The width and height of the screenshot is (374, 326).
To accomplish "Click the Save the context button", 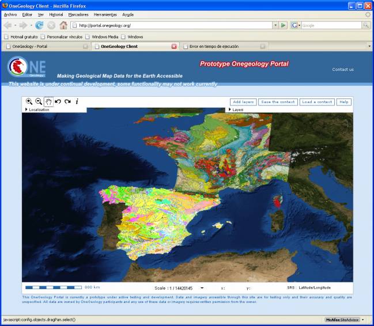I will [x=278, y=102].
